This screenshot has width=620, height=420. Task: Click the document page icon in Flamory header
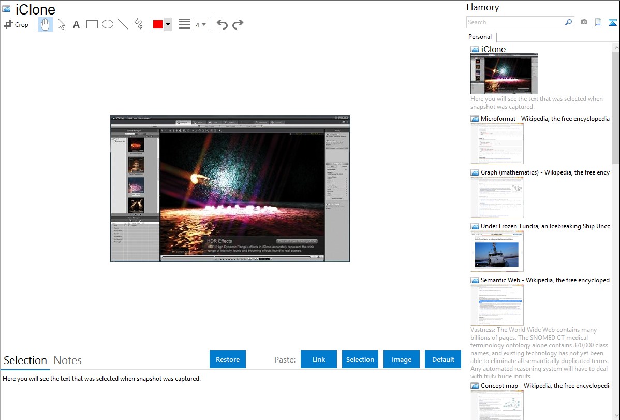pos(598,22)
